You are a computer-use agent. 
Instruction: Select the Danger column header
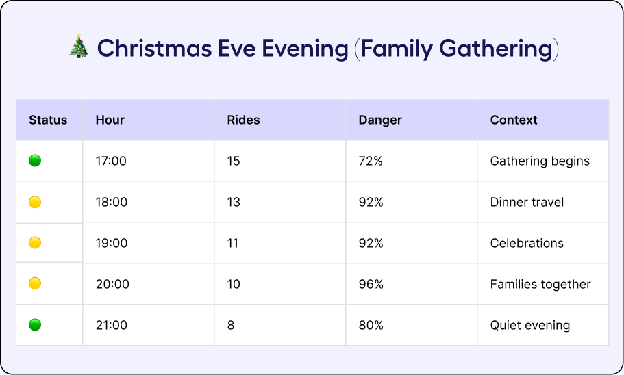pyautogui.click(x=379, y=120)
